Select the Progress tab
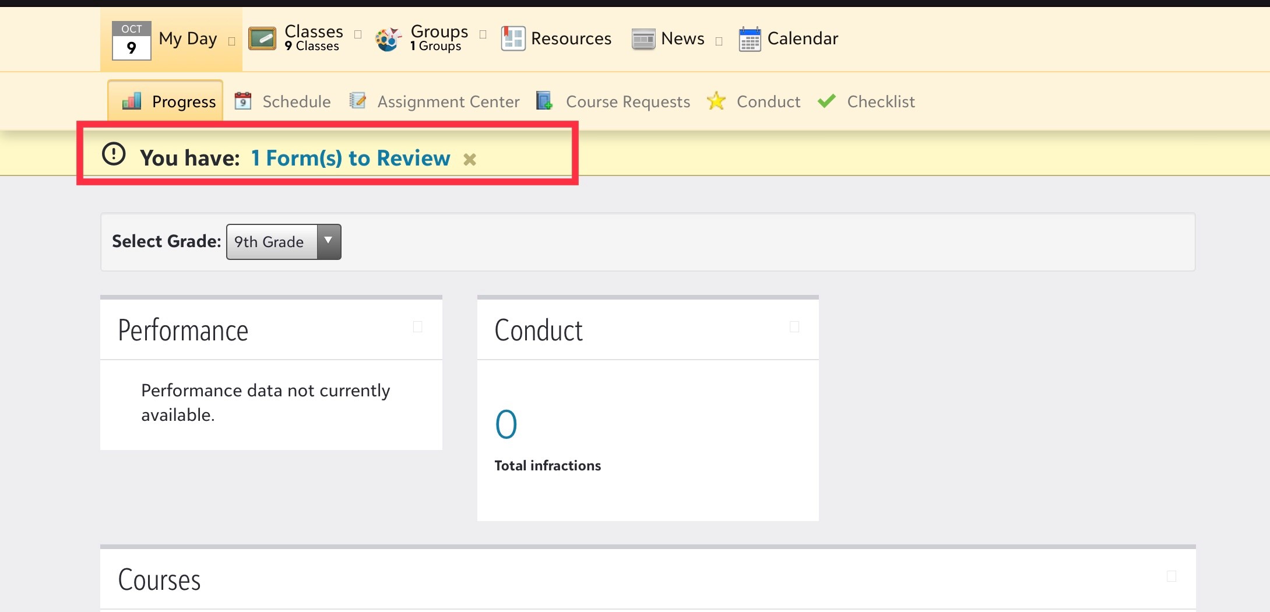Screen dimensions: 1270x612 166,101
